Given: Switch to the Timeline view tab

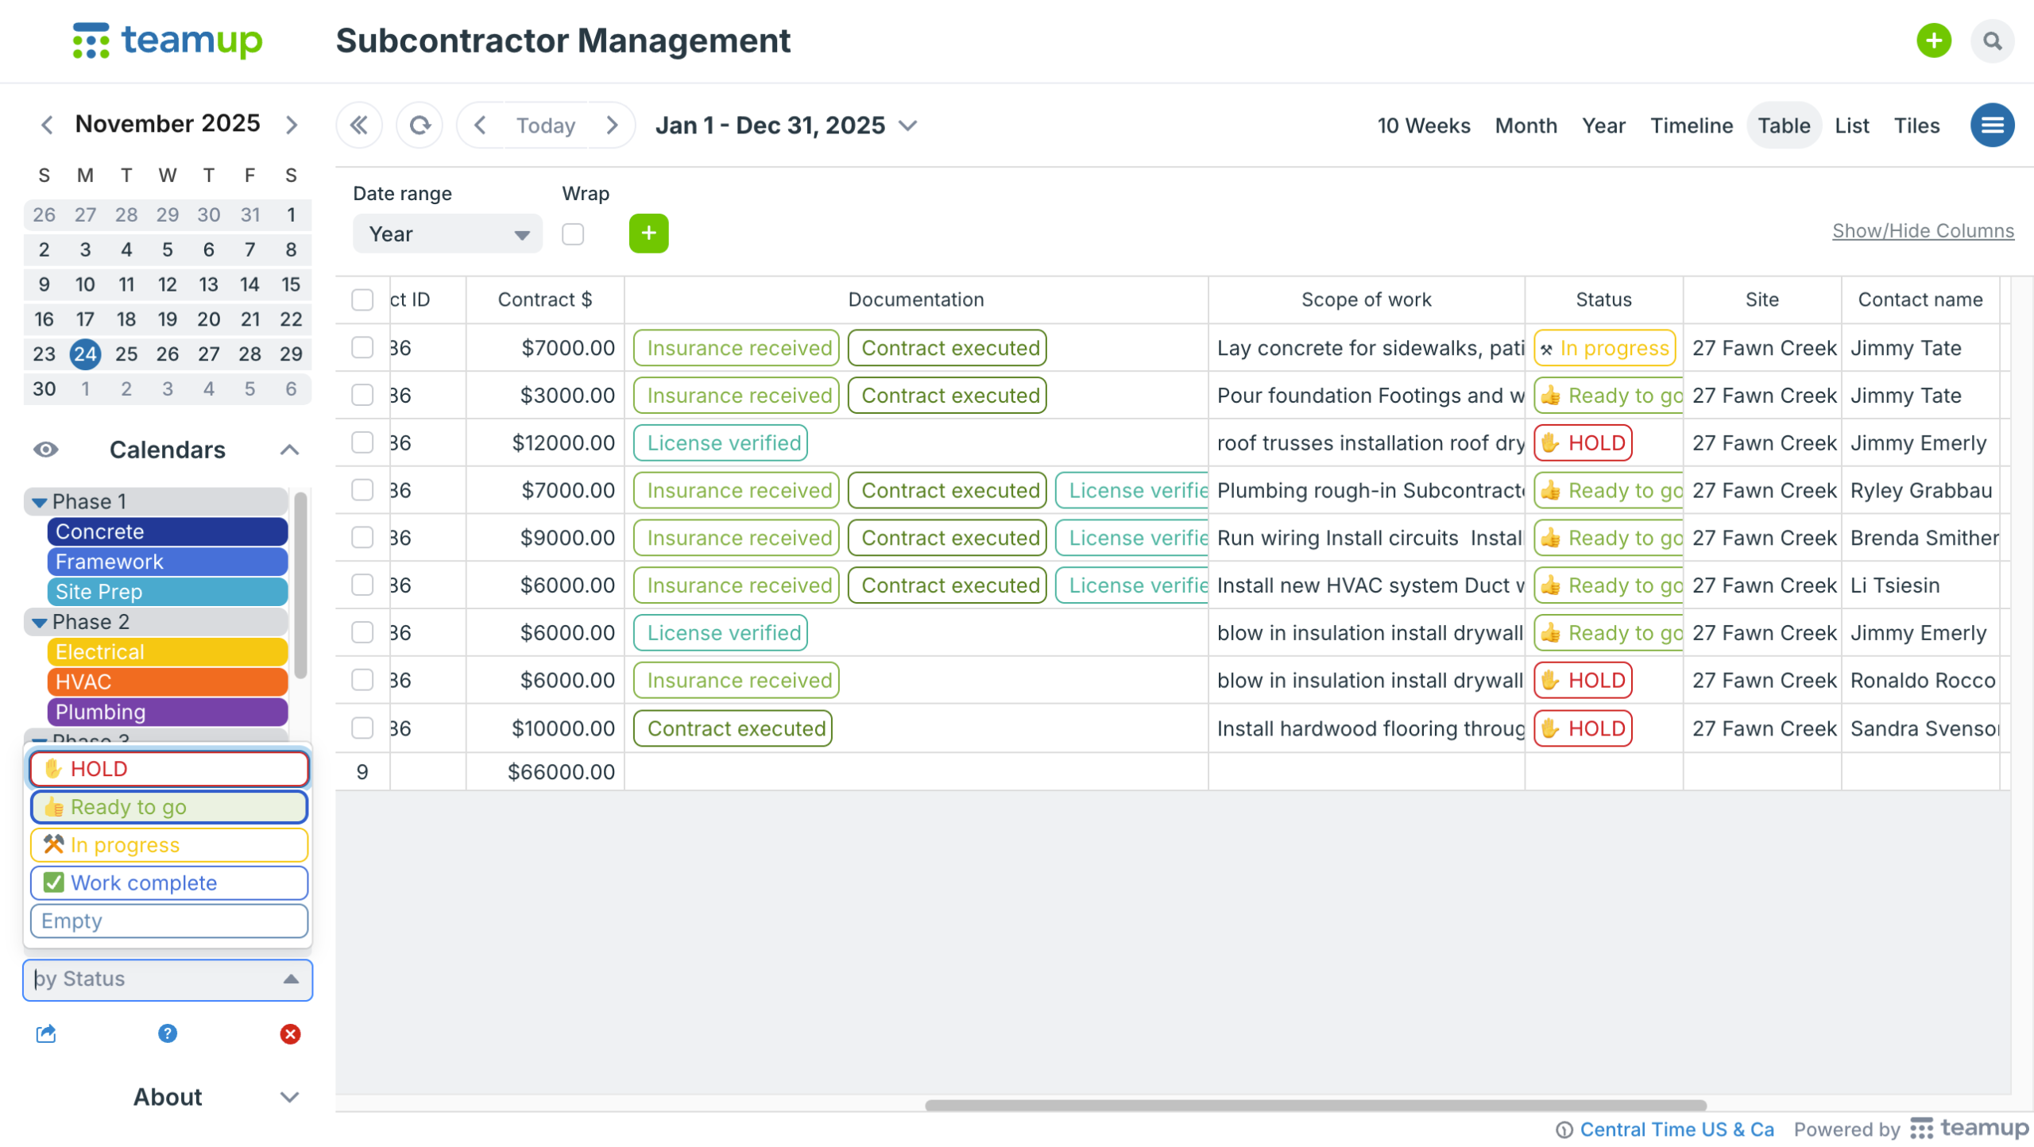Looking at the screenshot, I should tap(1691, 126).
